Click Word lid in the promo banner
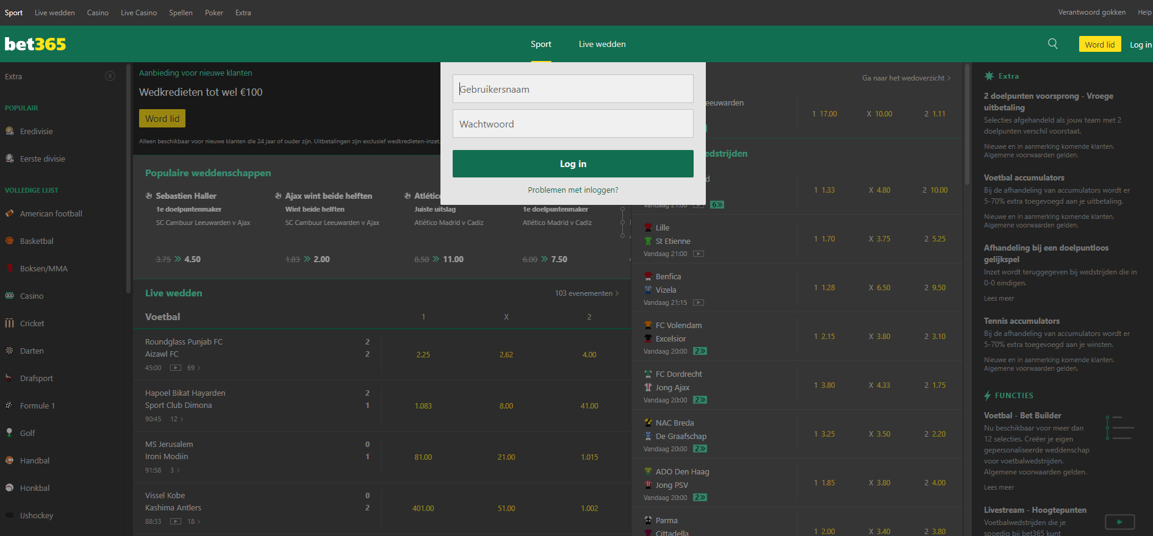Viewport: 1153px width, 536px height. 162,118
